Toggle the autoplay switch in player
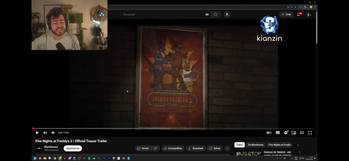Viewport: 349px width, 161px height. pyautogui.click(x=269, y=133)
